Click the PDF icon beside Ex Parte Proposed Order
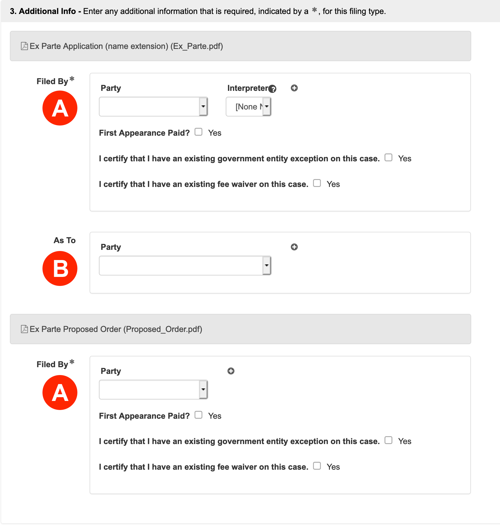 [x=24, y=329]
